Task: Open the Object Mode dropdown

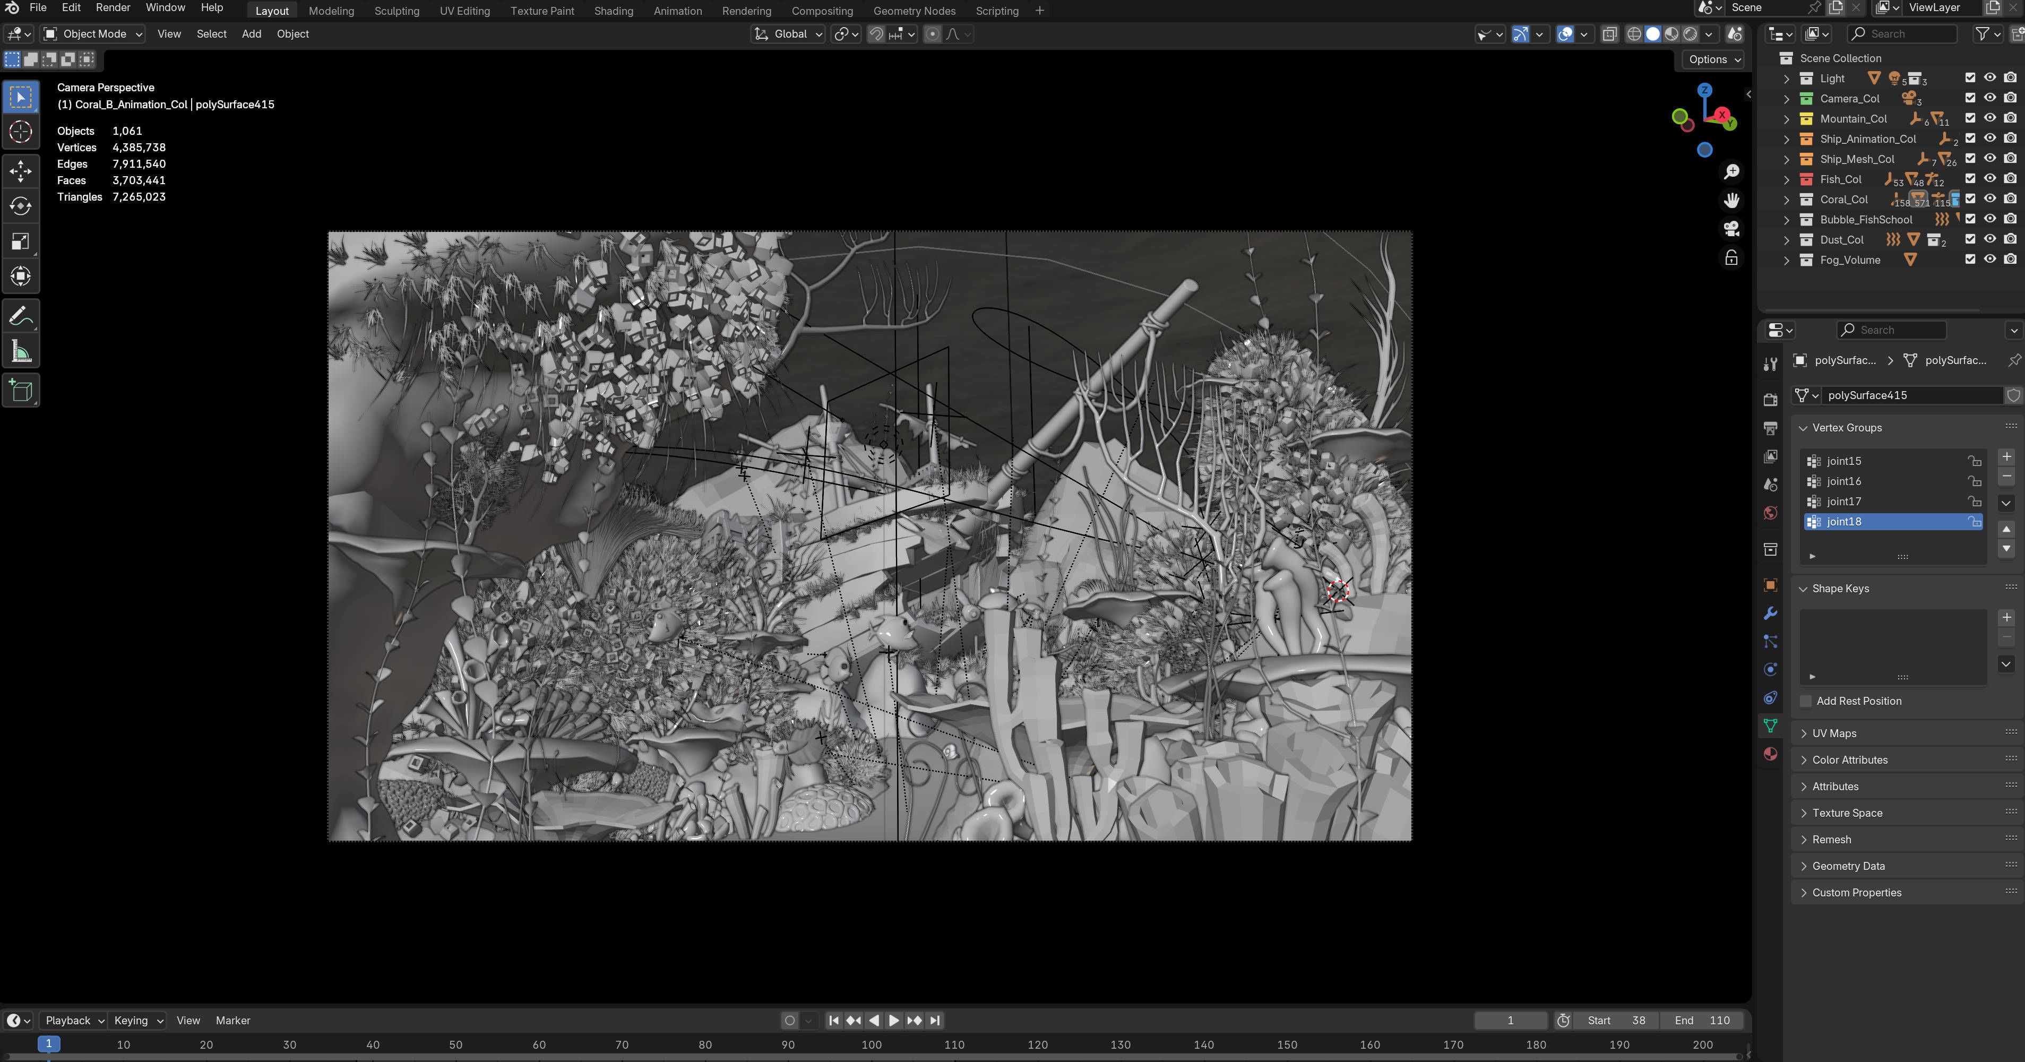Action: pyautogui.click(x=93, y=34)
